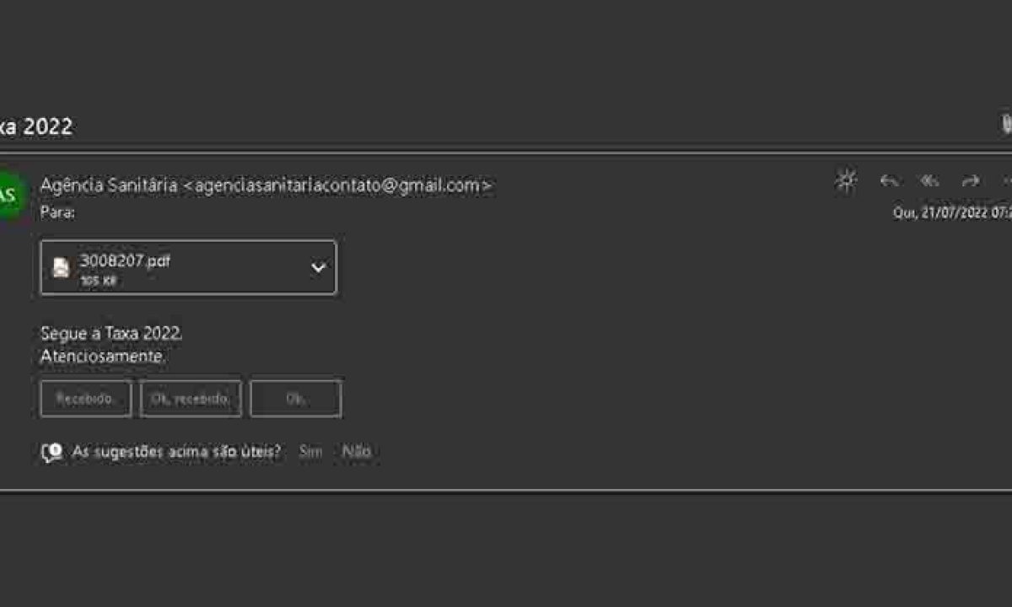Open the 3008207.pdf attachment dropdown chevron
1012x607 pixels.
click(318, 266)
